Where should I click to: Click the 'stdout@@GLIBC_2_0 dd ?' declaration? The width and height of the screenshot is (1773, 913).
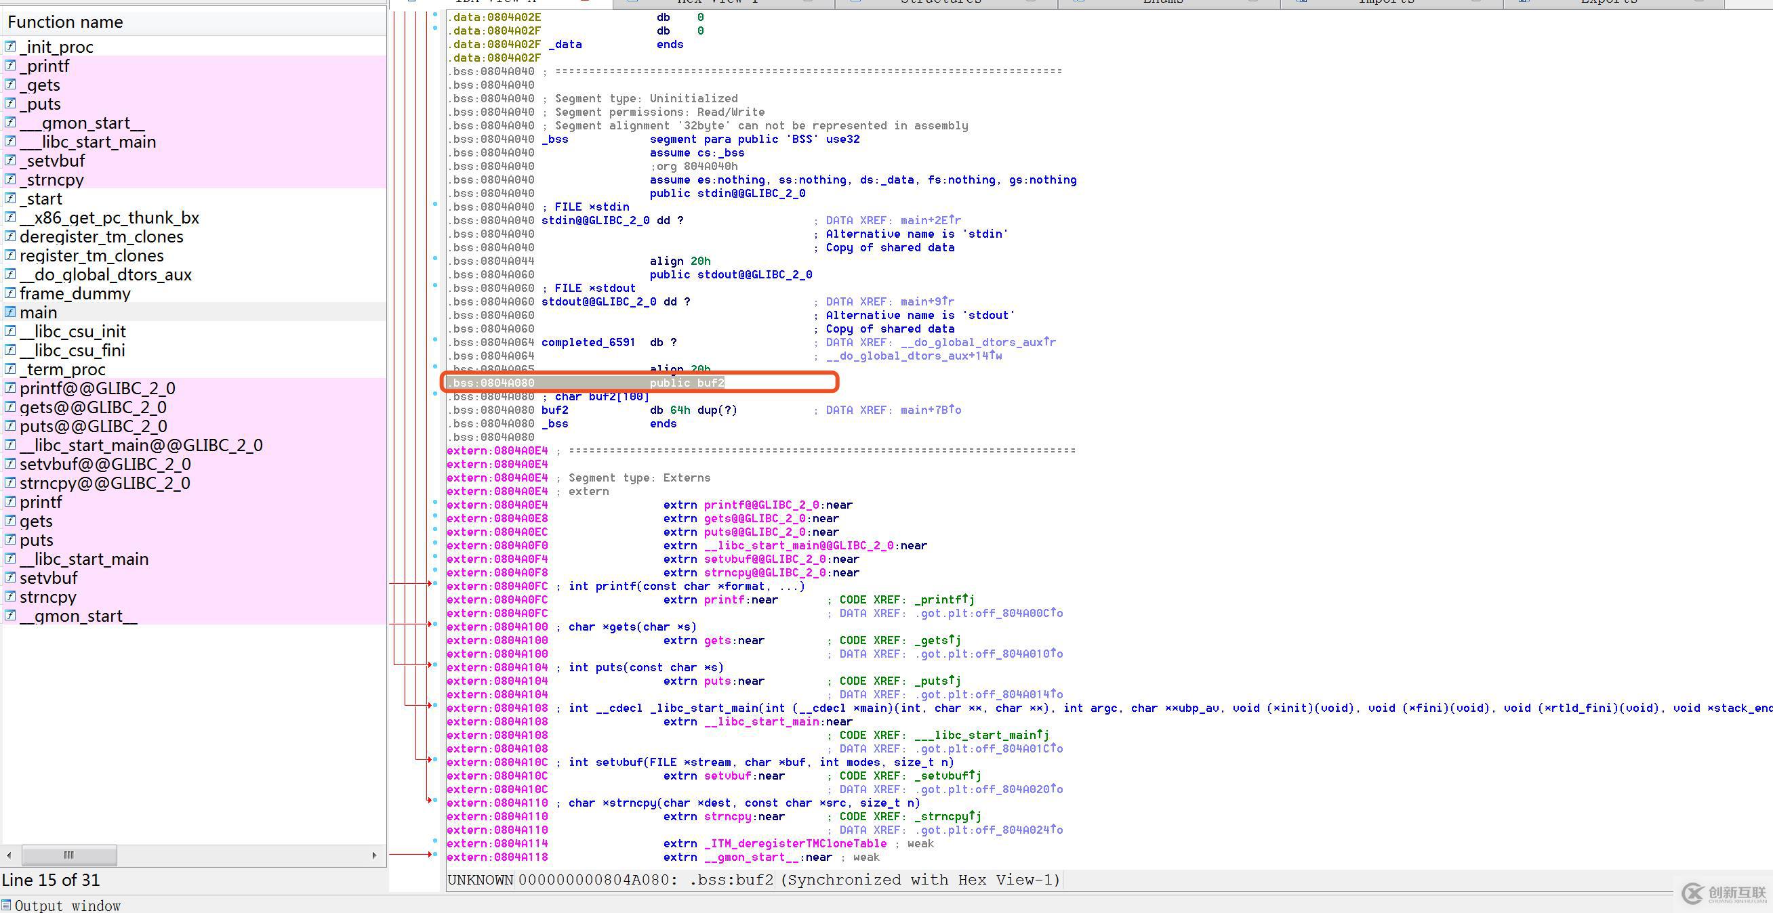pos(616,301)
